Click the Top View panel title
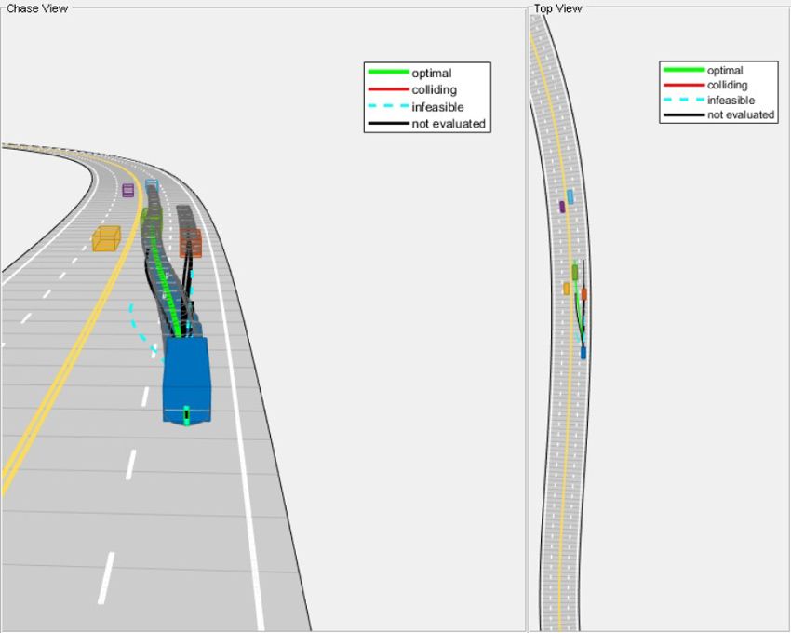791x633 pixels. tap(556, 8)
